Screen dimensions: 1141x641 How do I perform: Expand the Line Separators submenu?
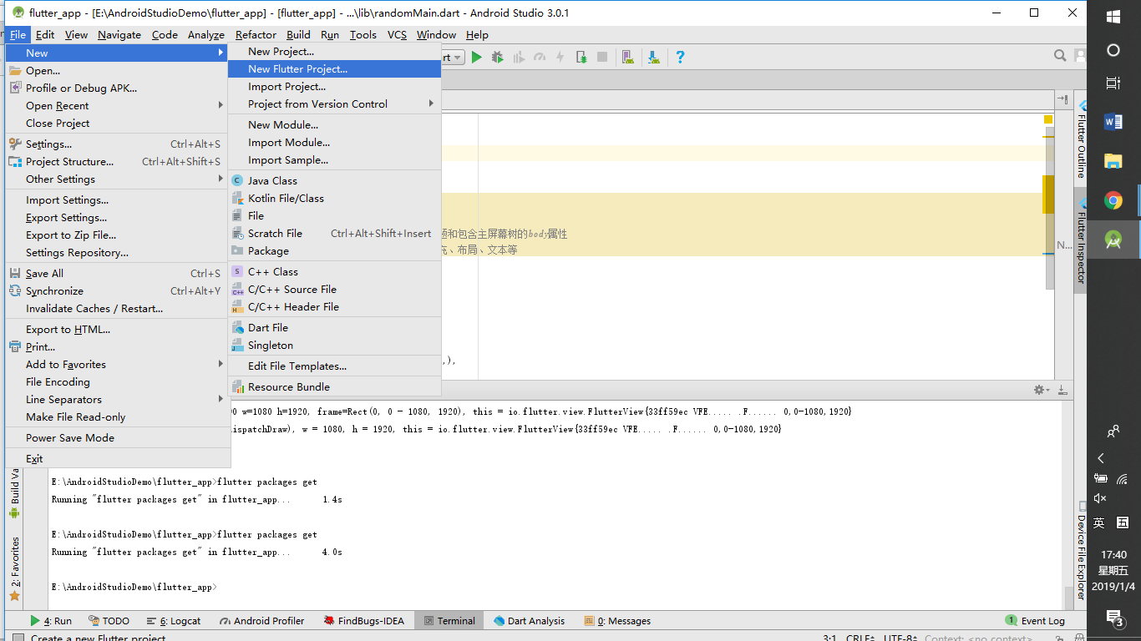point(118,399)
